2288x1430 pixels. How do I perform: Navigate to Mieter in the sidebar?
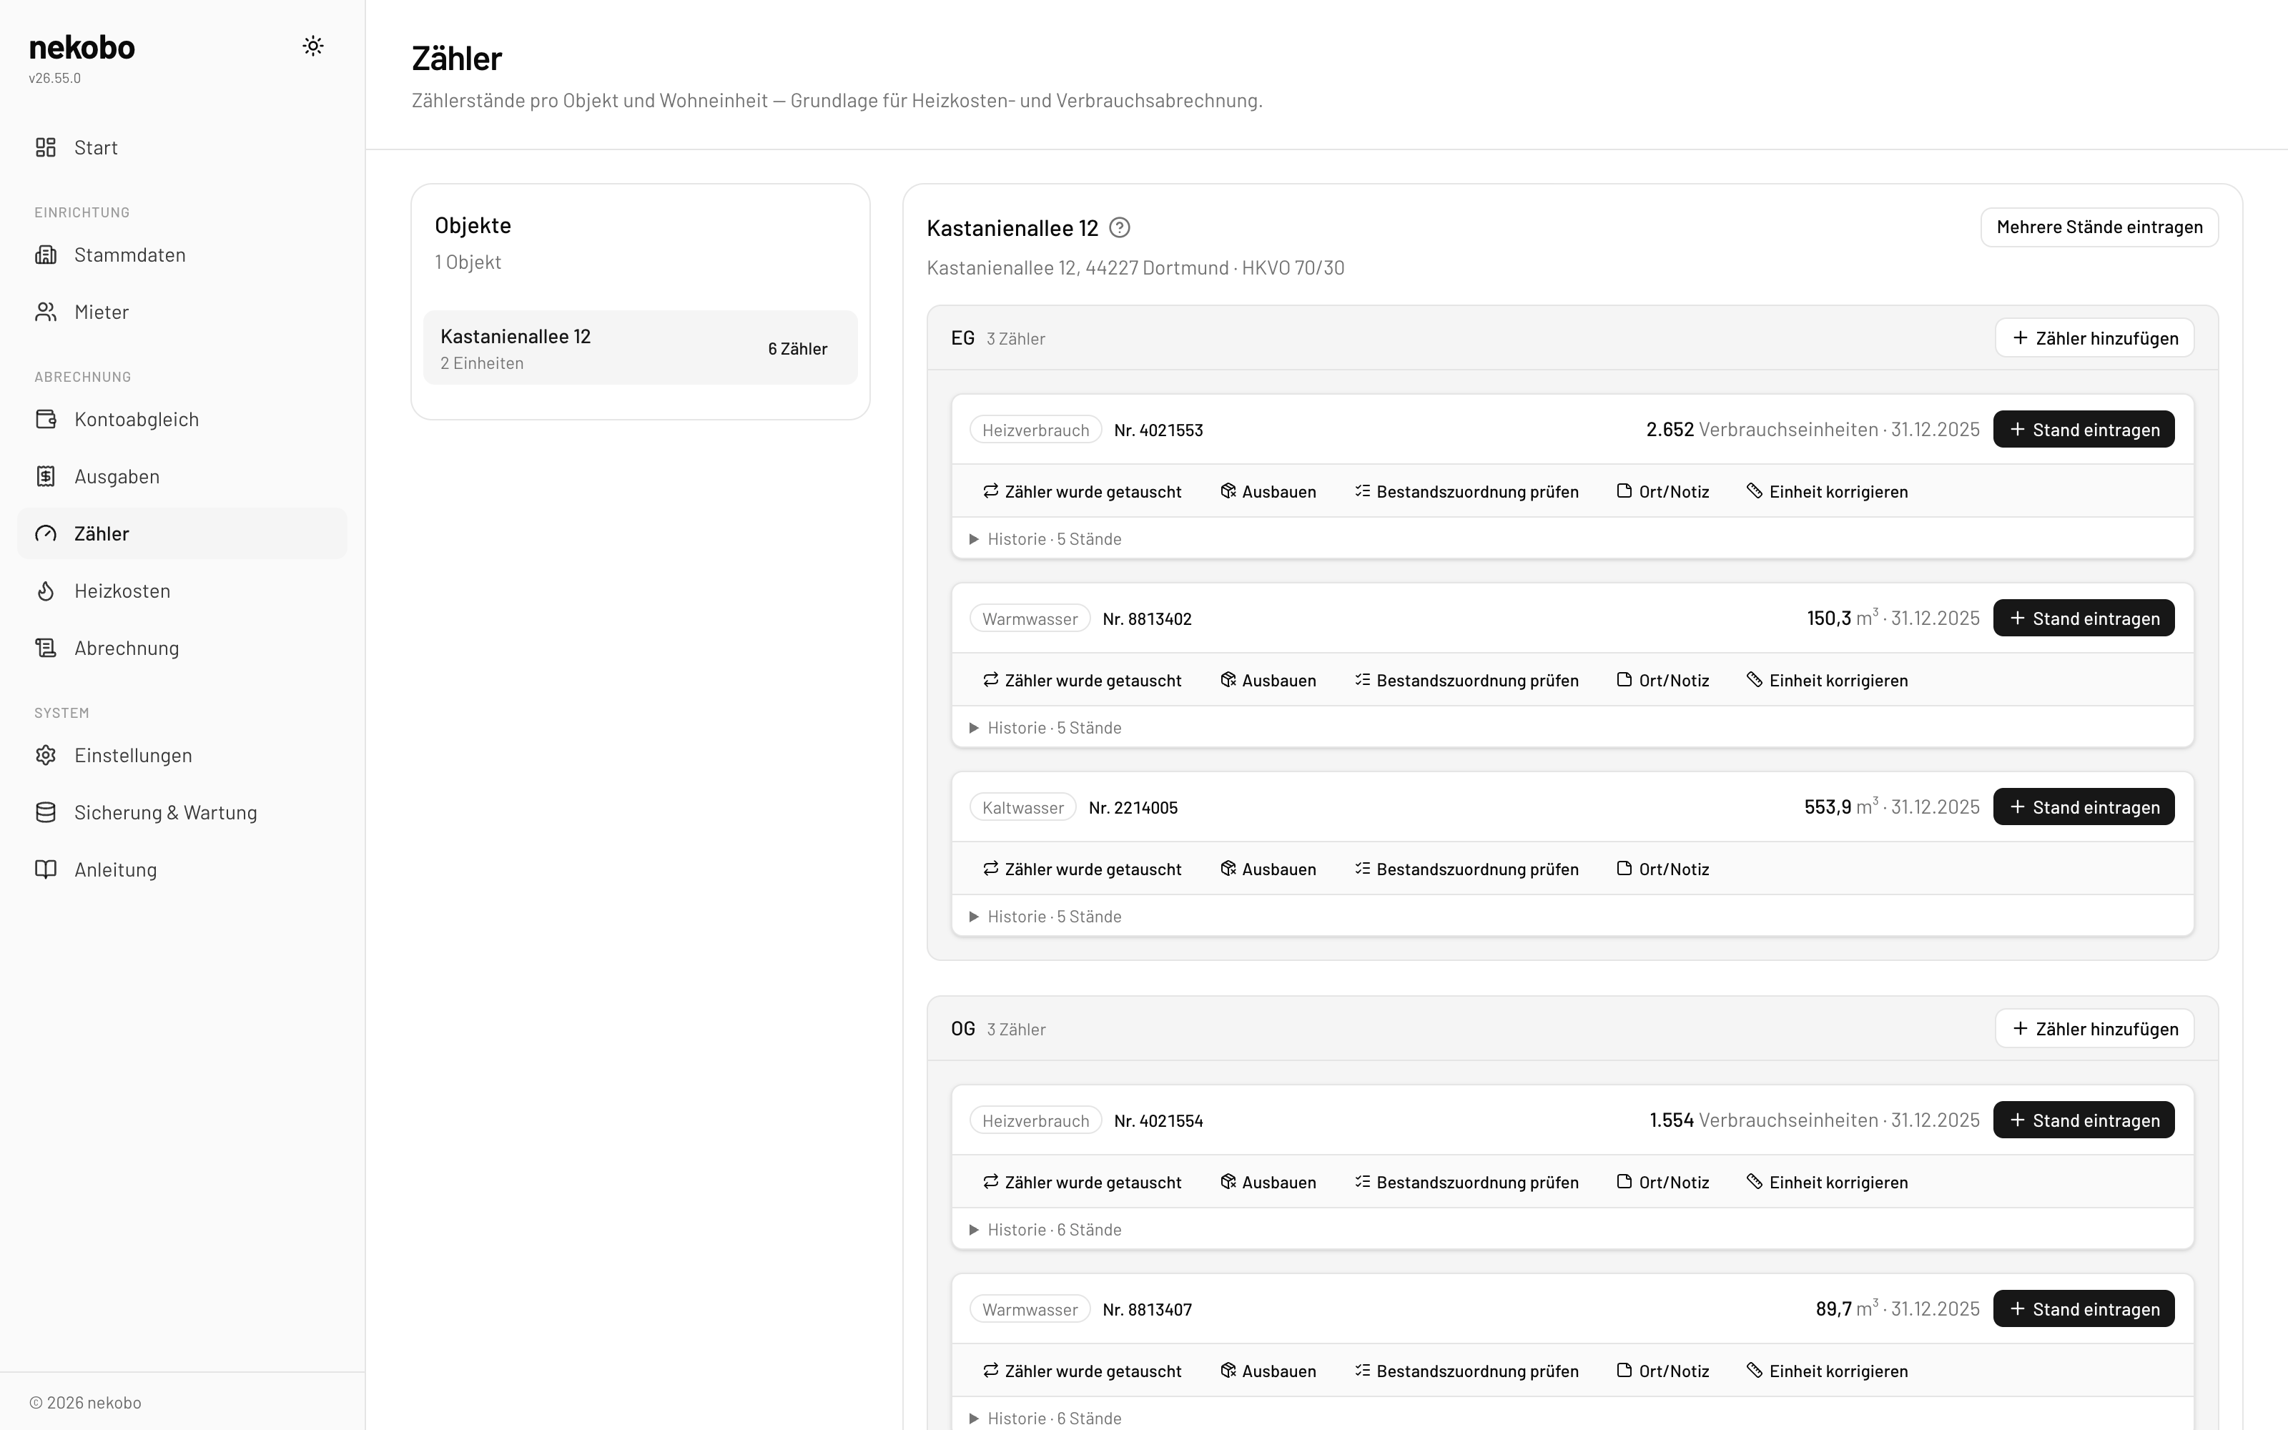pos(182,312)
